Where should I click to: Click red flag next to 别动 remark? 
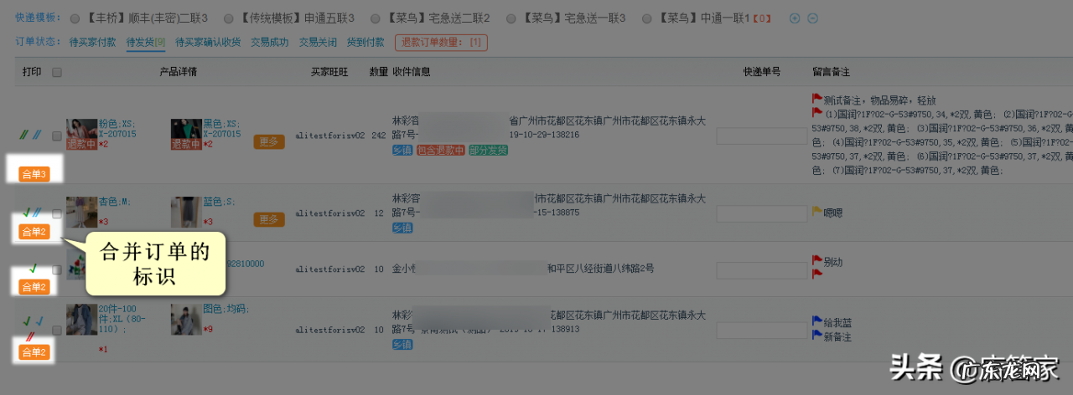(x=817, y=262)
